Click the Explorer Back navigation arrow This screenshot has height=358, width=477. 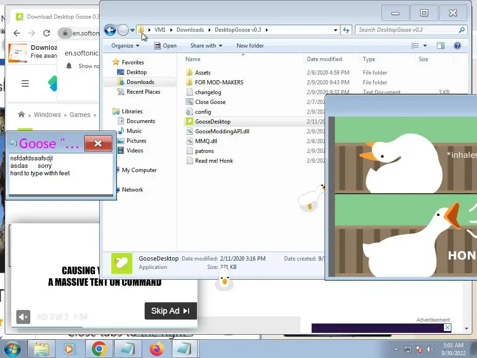pyautogui.click(x=110, y=30)
